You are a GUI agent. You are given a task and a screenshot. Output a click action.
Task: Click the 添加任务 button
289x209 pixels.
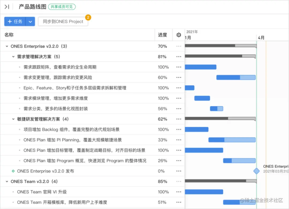click(x=15, y=22)
